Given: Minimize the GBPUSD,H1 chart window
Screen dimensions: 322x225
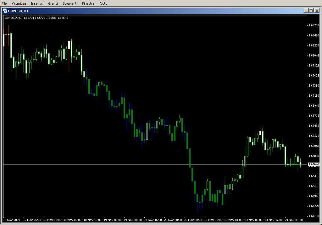Looking at the screenshot, I should 306,10.
